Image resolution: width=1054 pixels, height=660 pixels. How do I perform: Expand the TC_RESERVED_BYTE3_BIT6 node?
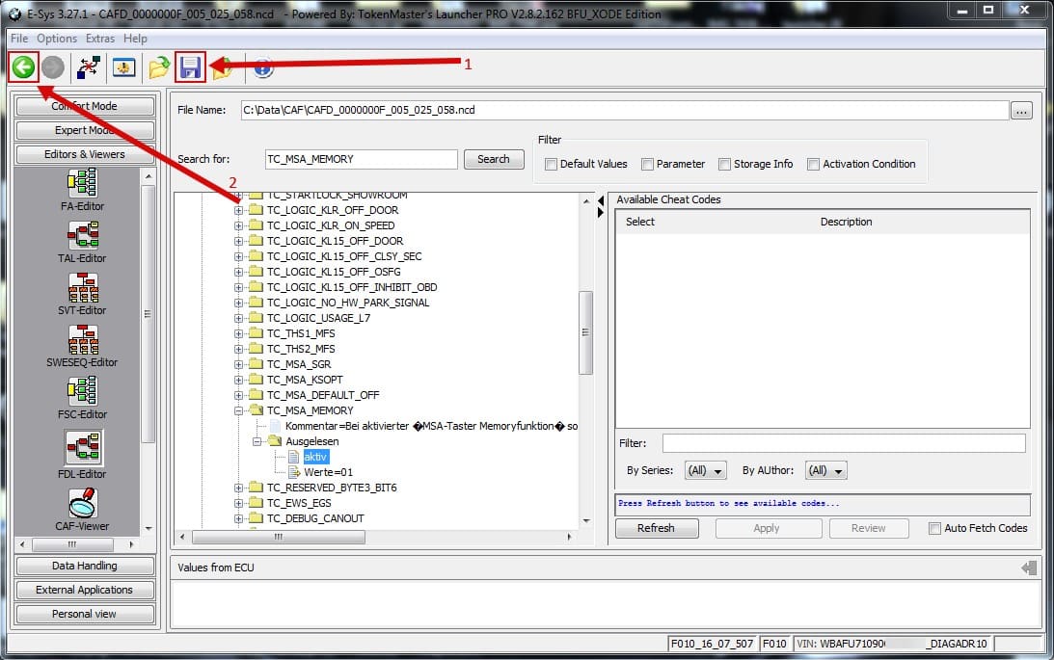tap(238, 488)
